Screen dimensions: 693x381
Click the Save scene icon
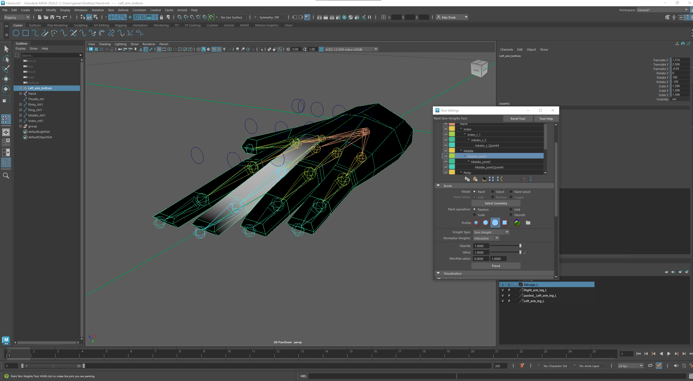(52, 17)
